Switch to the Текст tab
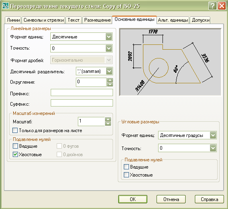Viewport: 228px width, 209px height. point(73,20)
